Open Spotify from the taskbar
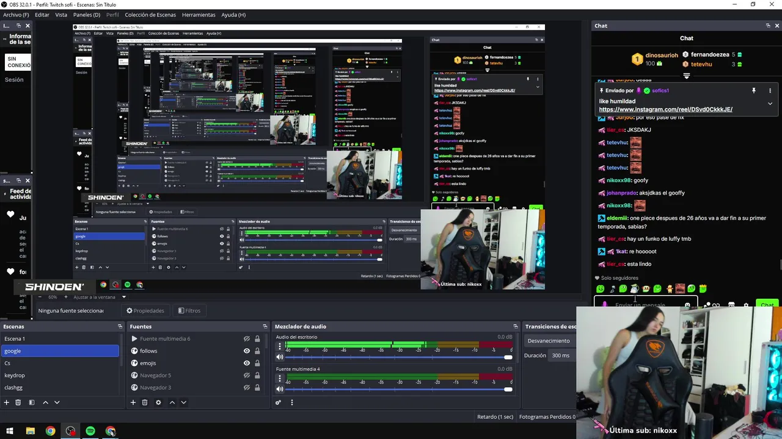This screenshot has width=782, height=439. tap(90, 431)
